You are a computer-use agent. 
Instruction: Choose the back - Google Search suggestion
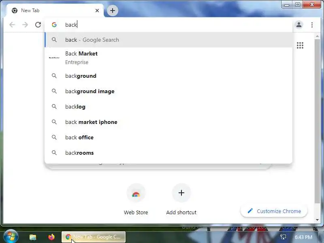pos(168,40)
